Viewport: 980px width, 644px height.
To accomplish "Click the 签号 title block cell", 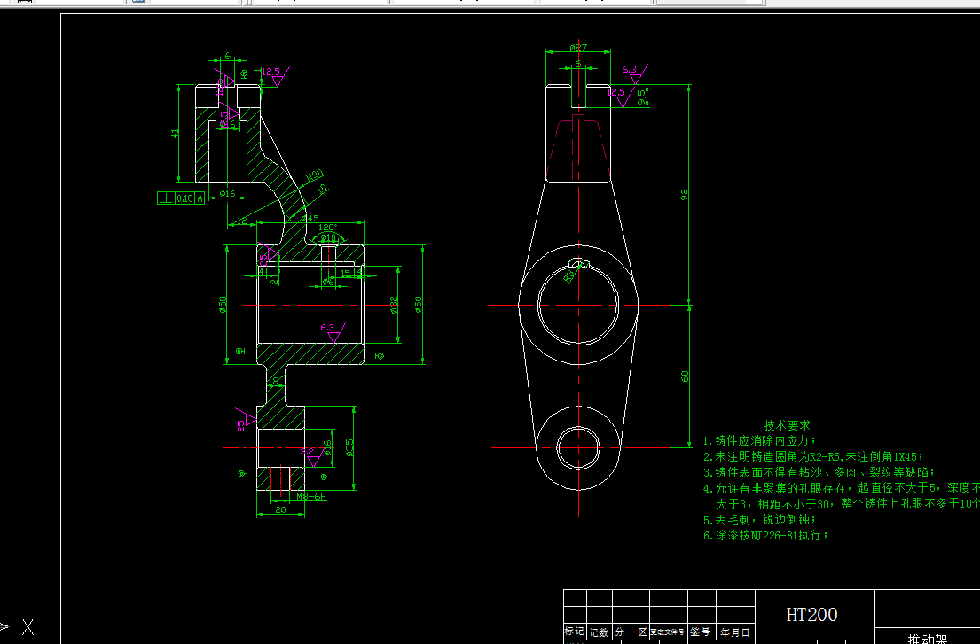I will point(700,632).
